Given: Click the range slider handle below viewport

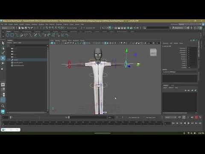Looking at the screenshot, I should tap(69, 117).
